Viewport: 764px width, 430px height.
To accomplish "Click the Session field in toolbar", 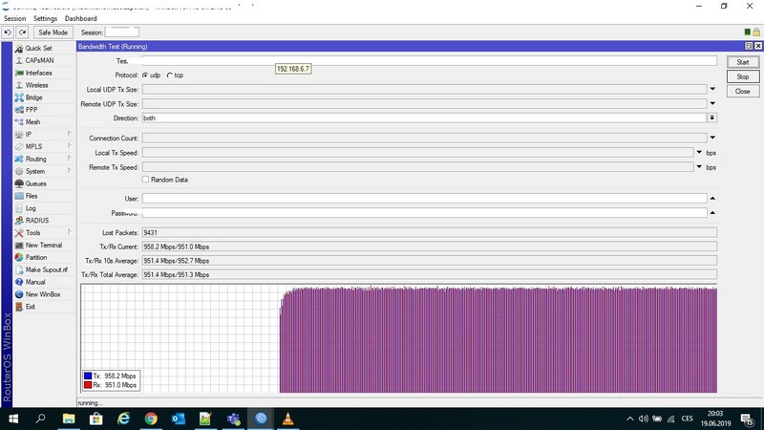I will [122, 32].
